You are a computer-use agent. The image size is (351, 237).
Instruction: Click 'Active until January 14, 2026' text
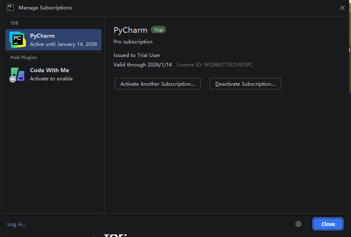pos(64,44)
